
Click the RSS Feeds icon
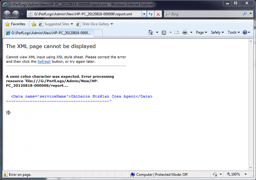(x=164, y=32)
